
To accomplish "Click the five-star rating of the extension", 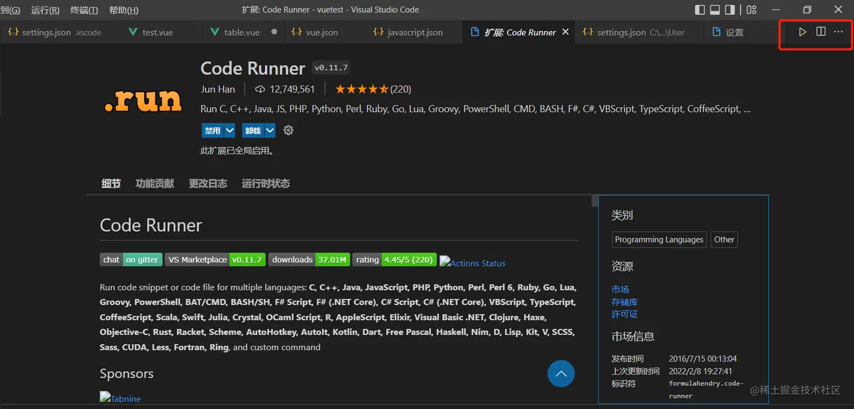I will tap(361, 89).
